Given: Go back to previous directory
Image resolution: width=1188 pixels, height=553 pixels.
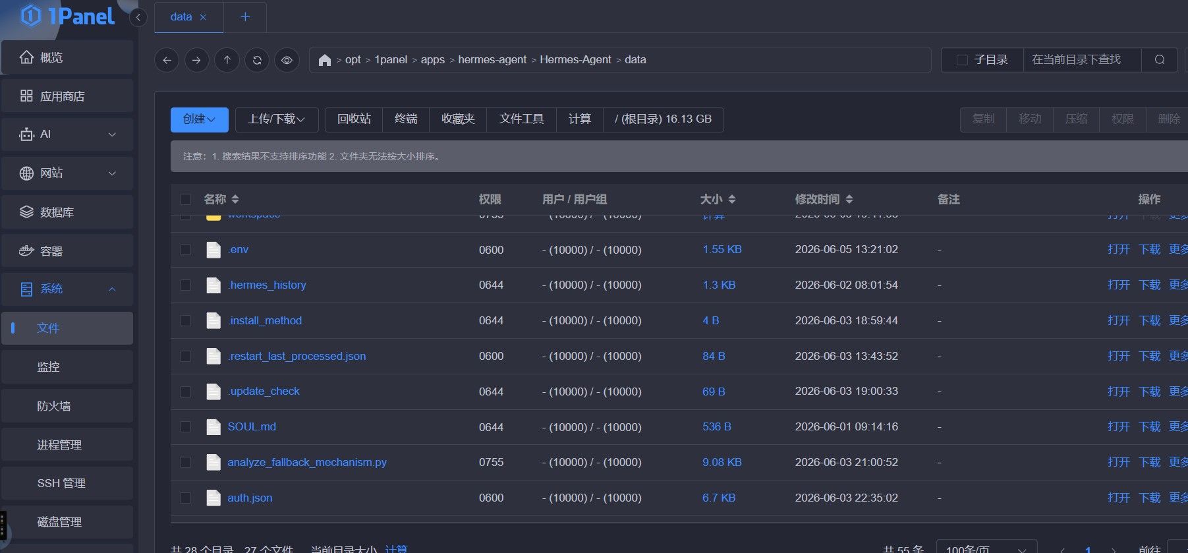Looking at the screenshot, I should [x=167, y=60].
